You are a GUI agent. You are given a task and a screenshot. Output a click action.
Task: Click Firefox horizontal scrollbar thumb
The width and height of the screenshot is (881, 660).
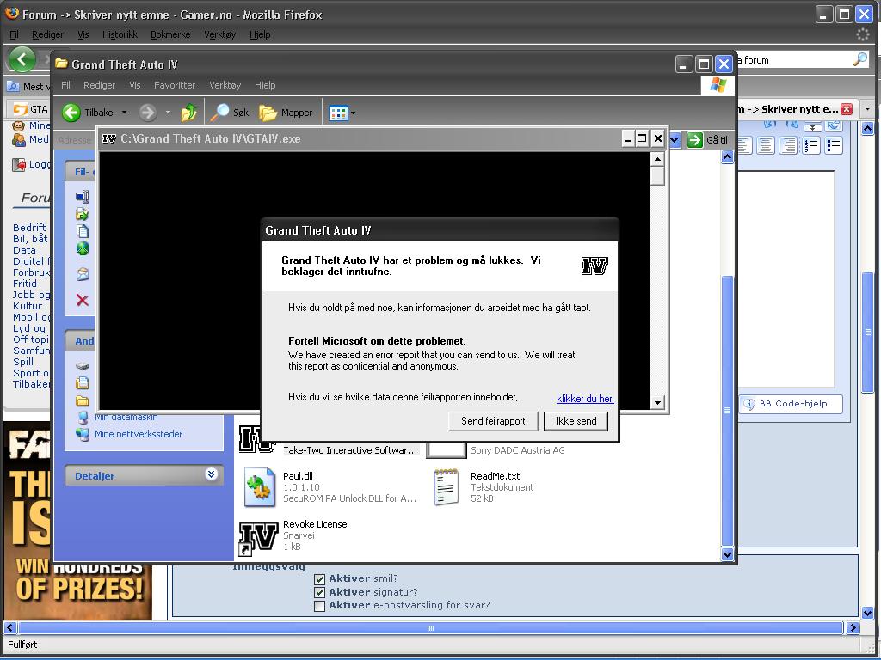[x=430, y=628]
